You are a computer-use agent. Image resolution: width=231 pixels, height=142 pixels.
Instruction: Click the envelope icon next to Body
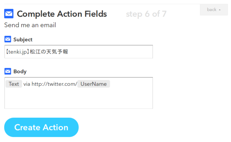click(x=8, y=71)
